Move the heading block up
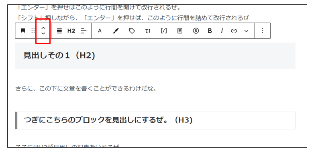Viewport: 314px width, 154px height. point(43,28)
